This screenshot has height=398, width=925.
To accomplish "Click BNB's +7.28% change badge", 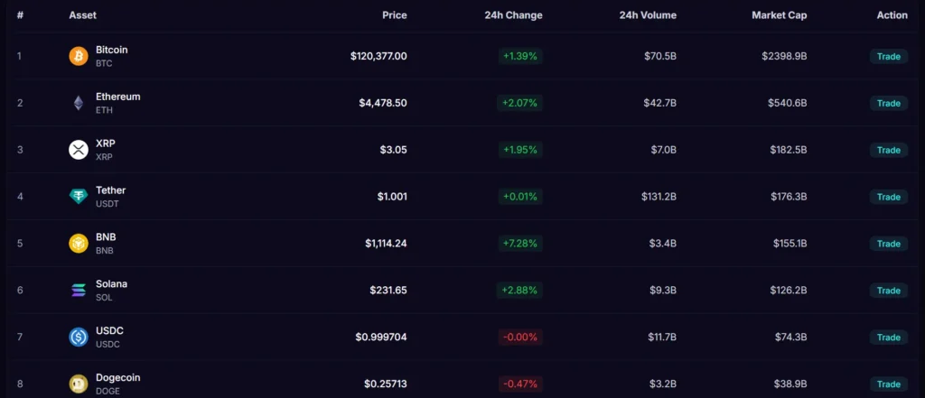I will tap(519, 244).
